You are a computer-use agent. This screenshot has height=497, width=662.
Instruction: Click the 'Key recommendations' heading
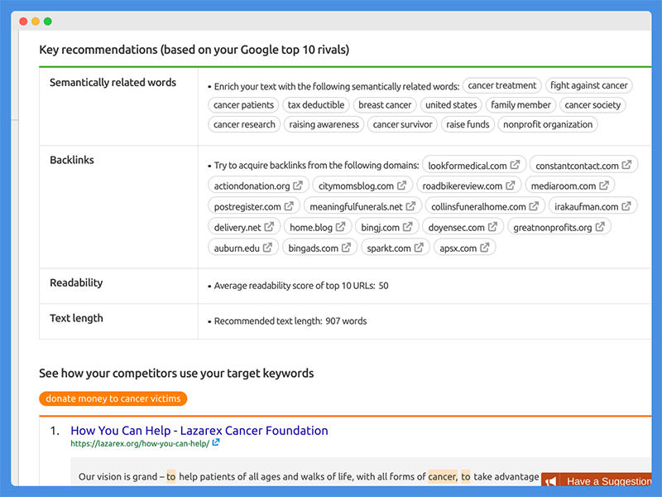pos(194,50)
